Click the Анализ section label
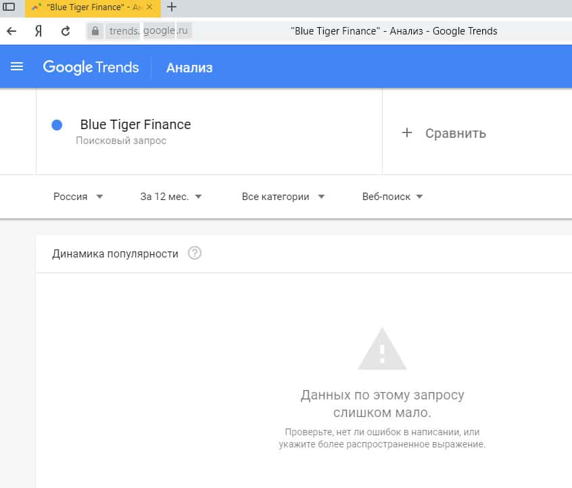 (189, 68)
